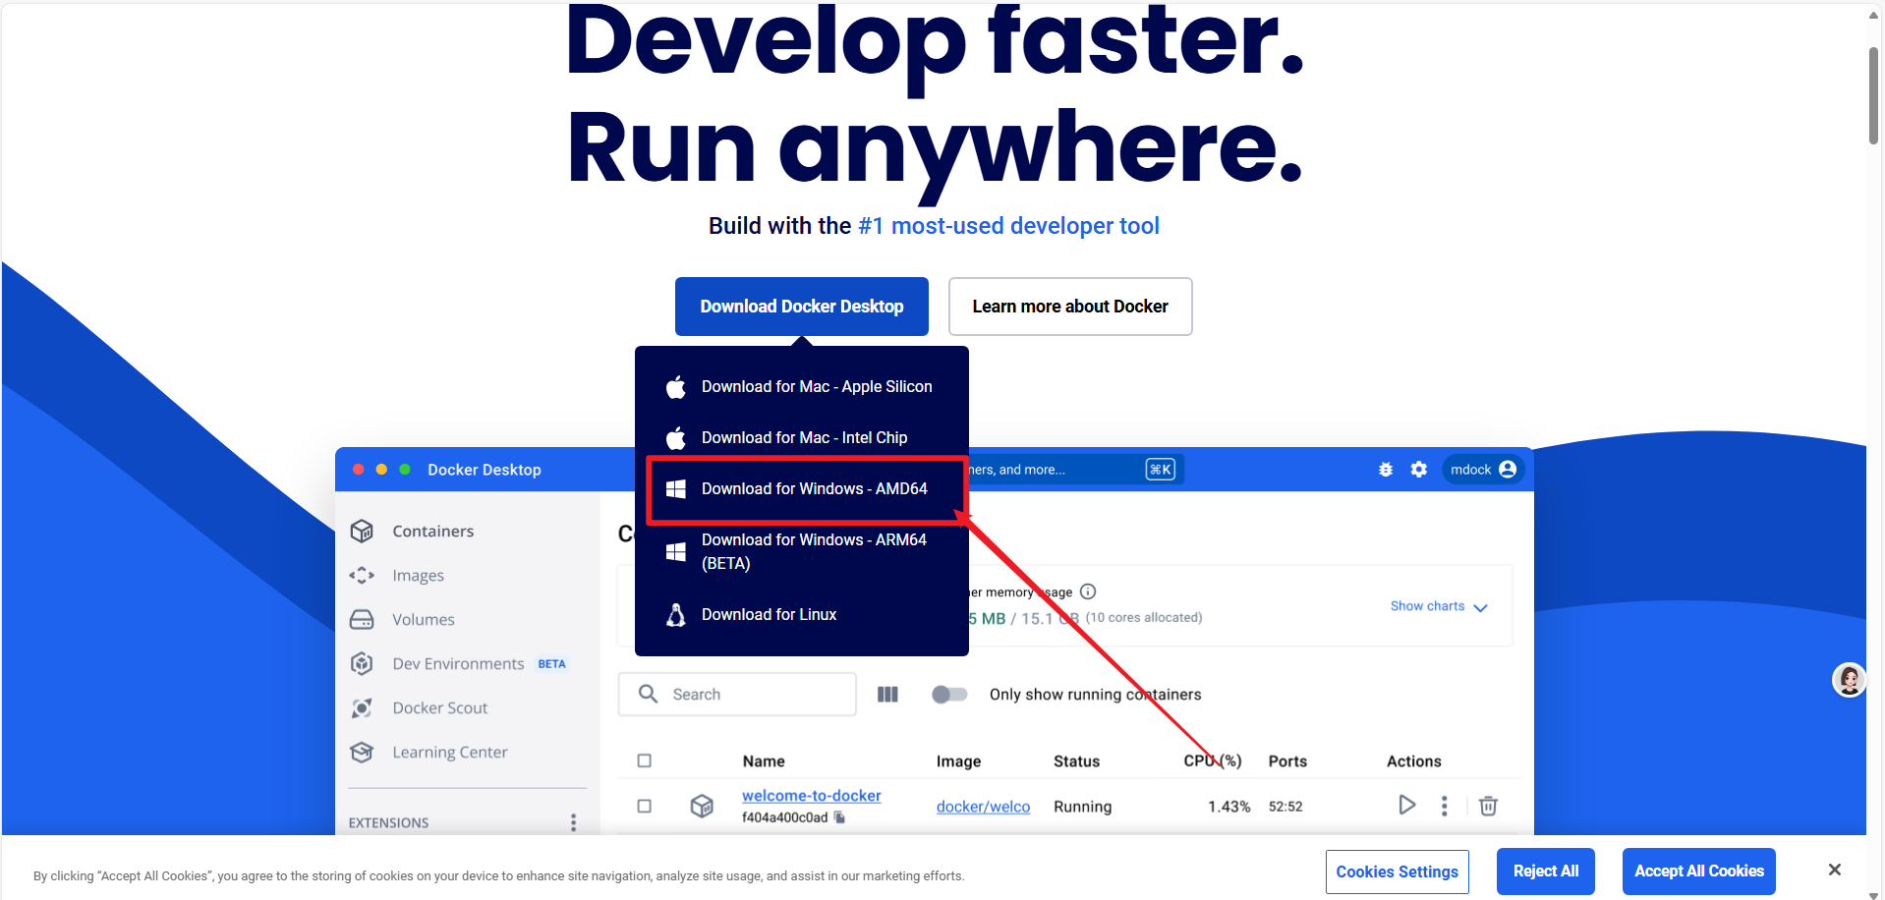The height and width of the screenshot is (900, 1885).
Task: Click the Learning Center graduation cap icon
Action: pos(362,752)
